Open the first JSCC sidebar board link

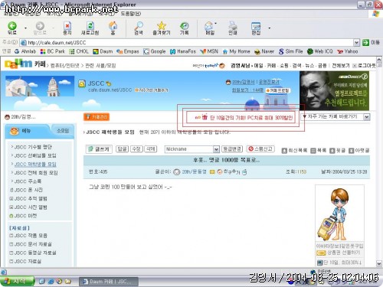(x=33, y=147)
